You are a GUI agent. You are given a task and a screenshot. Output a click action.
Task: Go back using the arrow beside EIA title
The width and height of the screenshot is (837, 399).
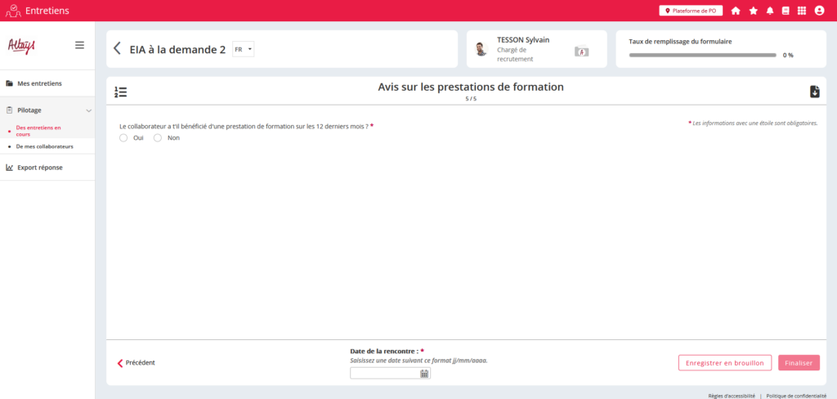117,49
